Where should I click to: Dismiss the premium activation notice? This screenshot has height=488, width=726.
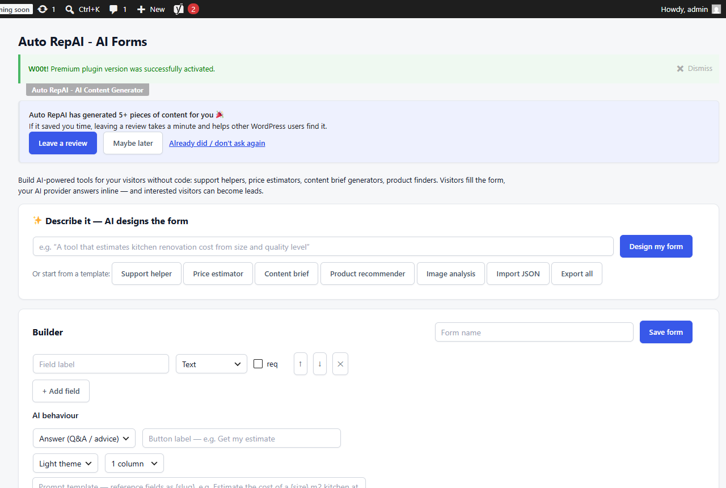pyautogui.click(x=694, y=69)
